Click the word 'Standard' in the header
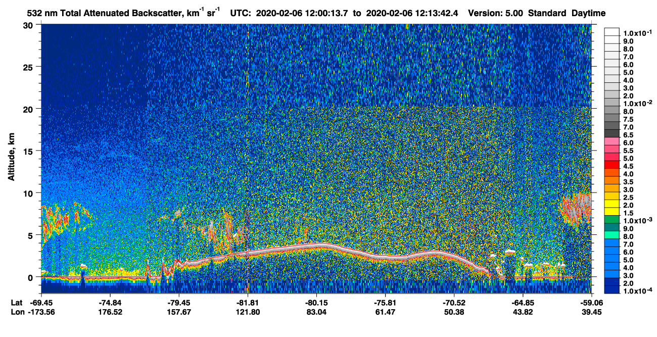Screen dimensions: 657x337 point(547,14)
